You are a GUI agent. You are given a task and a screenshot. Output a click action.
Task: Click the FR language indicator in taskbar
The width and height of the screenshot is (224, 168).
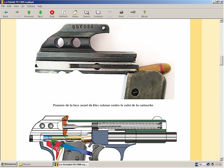[x=197, y=164]
